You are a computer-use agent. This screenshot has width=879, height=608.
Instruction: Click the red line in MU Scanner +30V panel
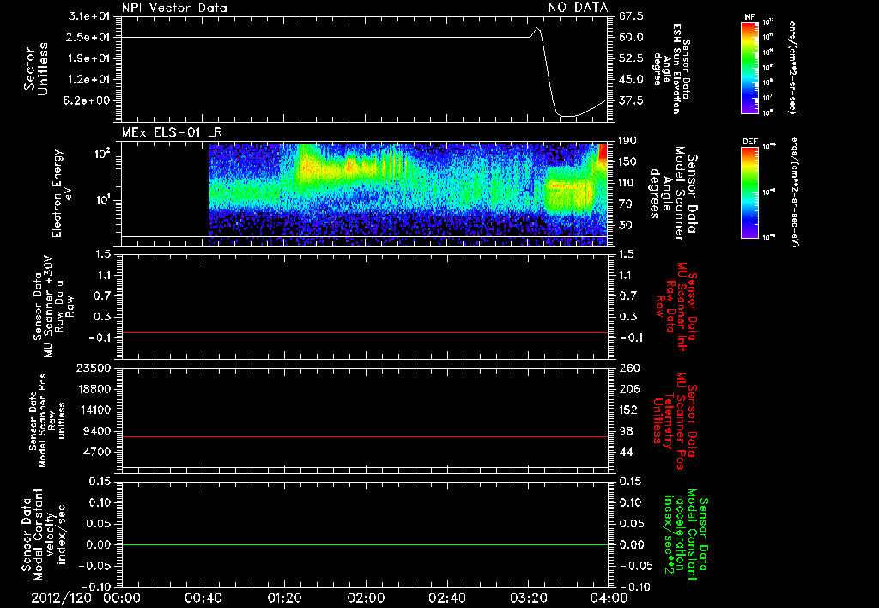(365, 332)
